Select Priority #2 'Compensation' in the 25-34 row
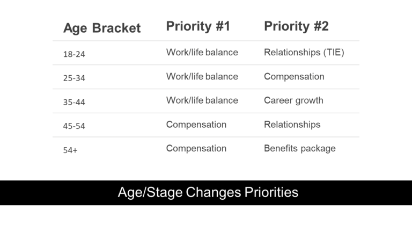This screenshot has width=412, height=232. [x=294, y=76]
